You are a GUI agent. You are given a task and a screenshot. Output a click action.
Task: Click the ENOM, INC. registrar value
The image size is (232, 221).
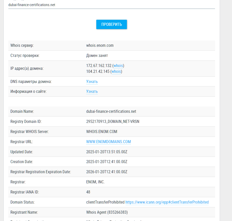(96, 182)
